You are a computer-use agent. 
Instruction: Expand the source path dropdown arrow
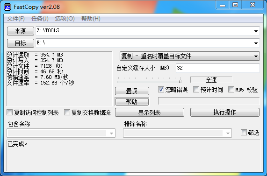(x=256, y=31)
